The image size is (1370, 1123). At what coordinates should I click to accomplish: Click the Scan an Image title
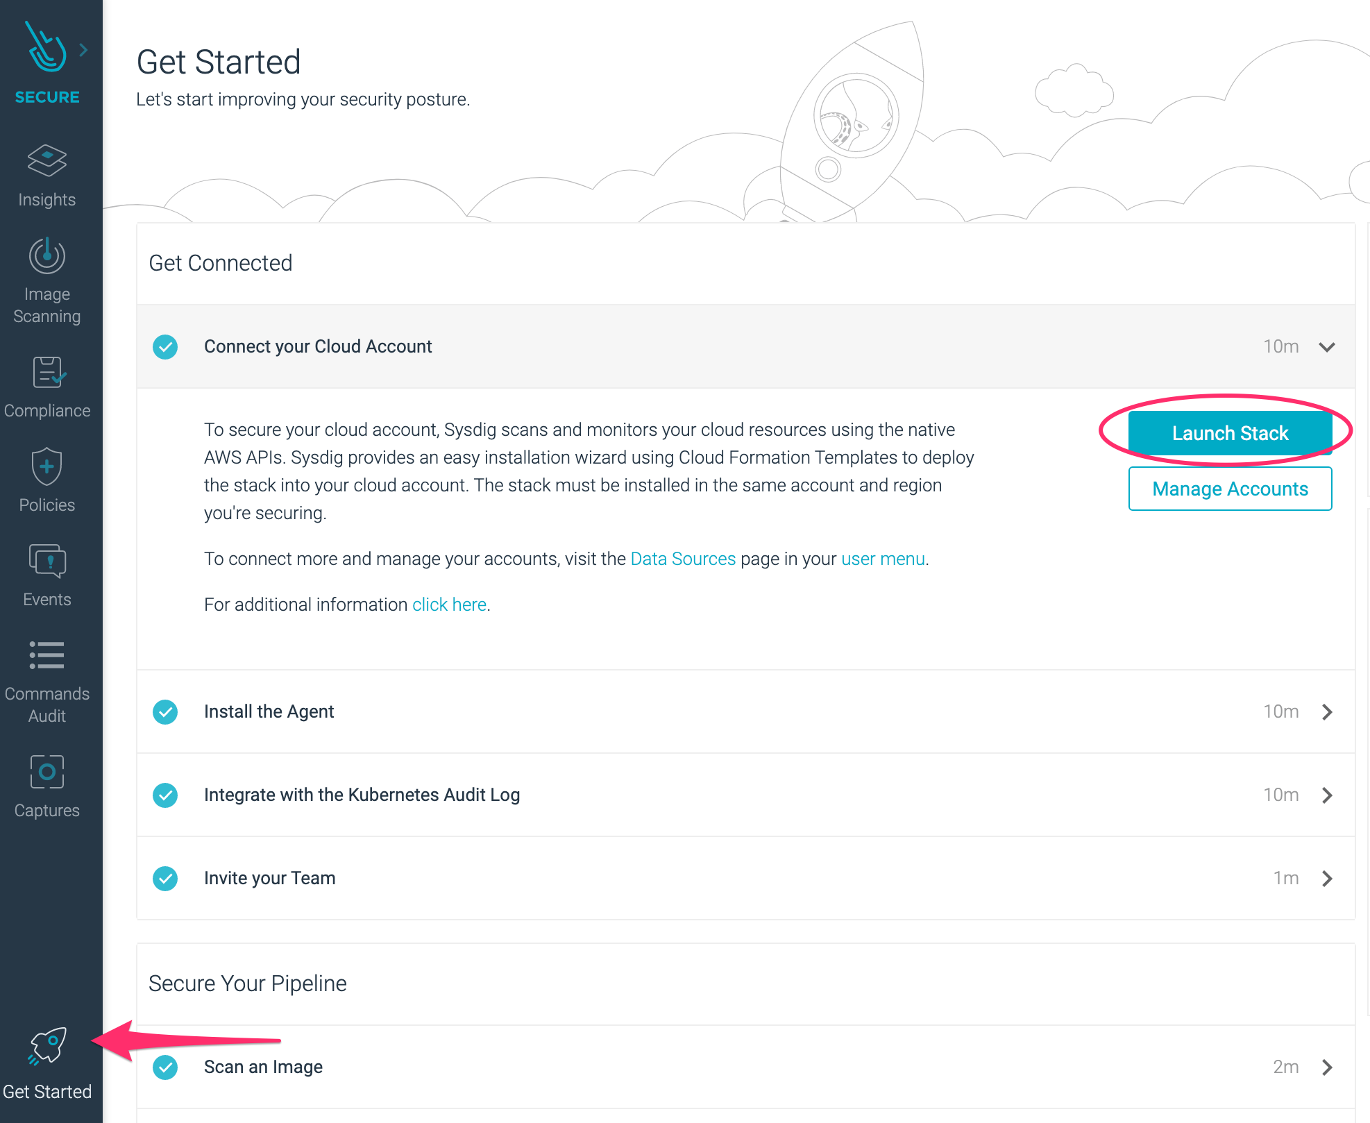[263, 1067]
